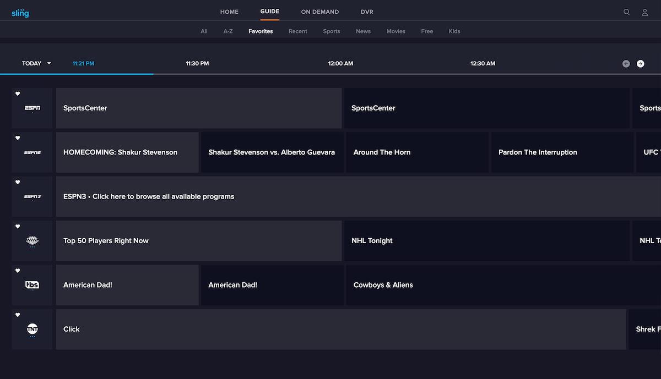This screenshot has width=661, height=379.
Task: Open the Sports filter category
Action: [331, 31]
